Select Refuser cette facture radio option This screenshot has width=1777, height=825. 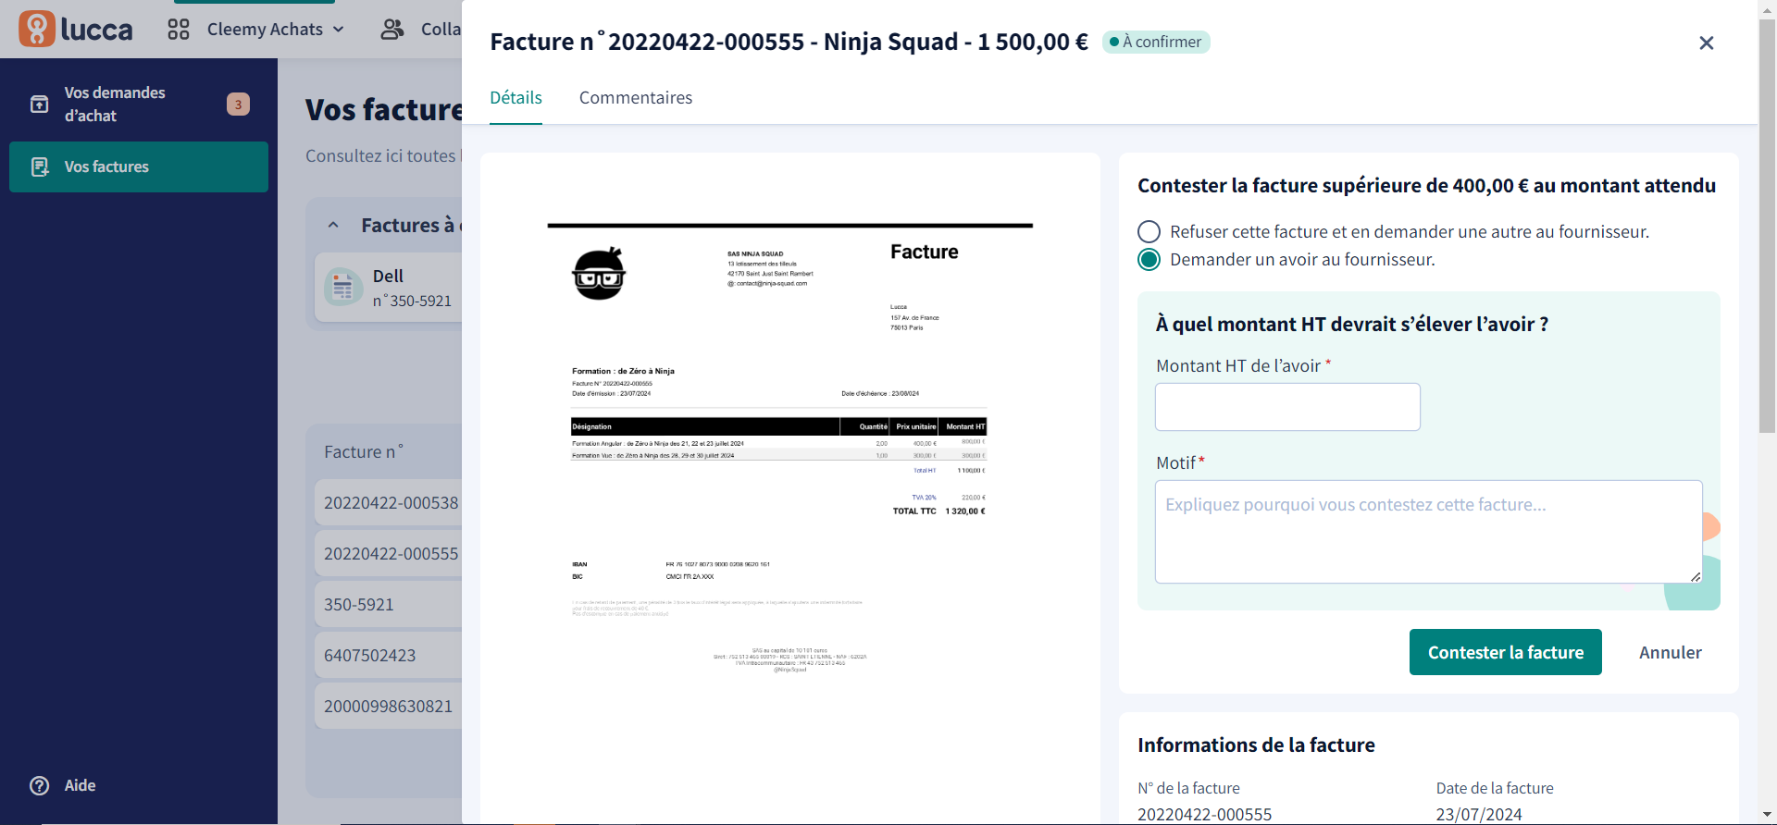[x=1149, y=231]
